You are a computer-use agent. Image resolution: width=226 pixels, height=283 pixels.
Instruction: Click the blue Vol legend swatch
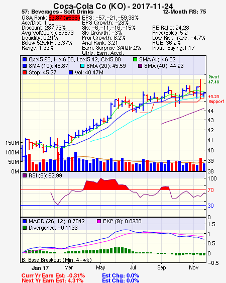click(71, 72)
